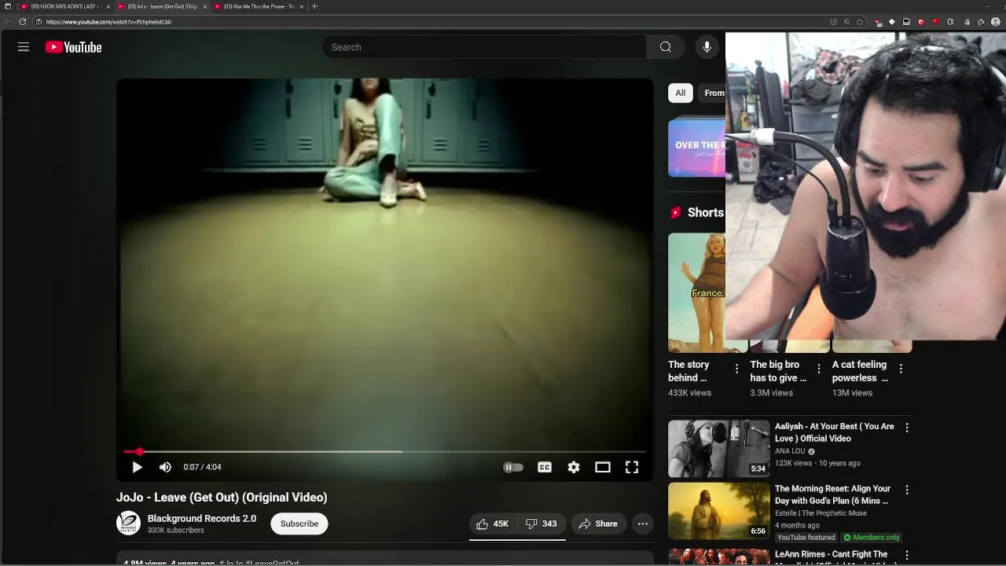Open the Aaliyah At Your Best video thumbnail
The width and height of the screenshot is (1006, 566).
point(719,449)
